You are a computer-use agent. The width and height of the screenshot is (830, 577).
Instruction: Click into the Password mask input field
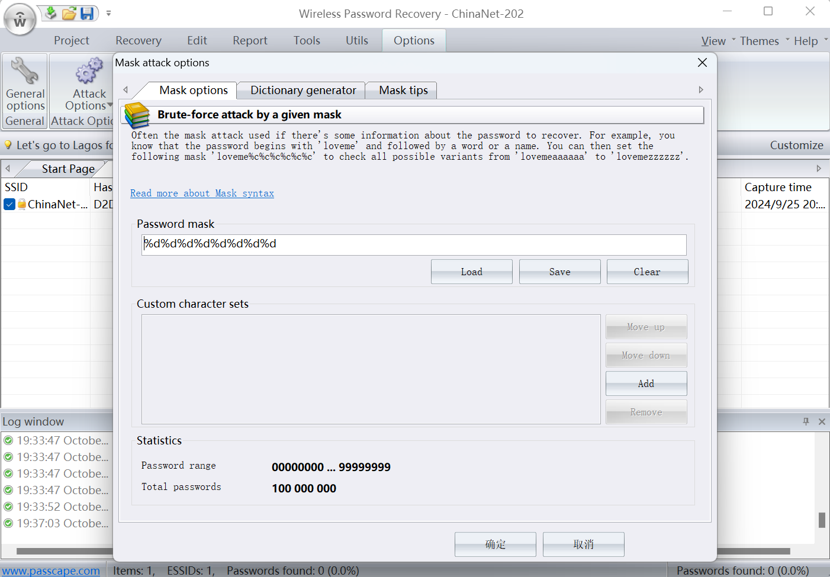[x=414, y=244]
